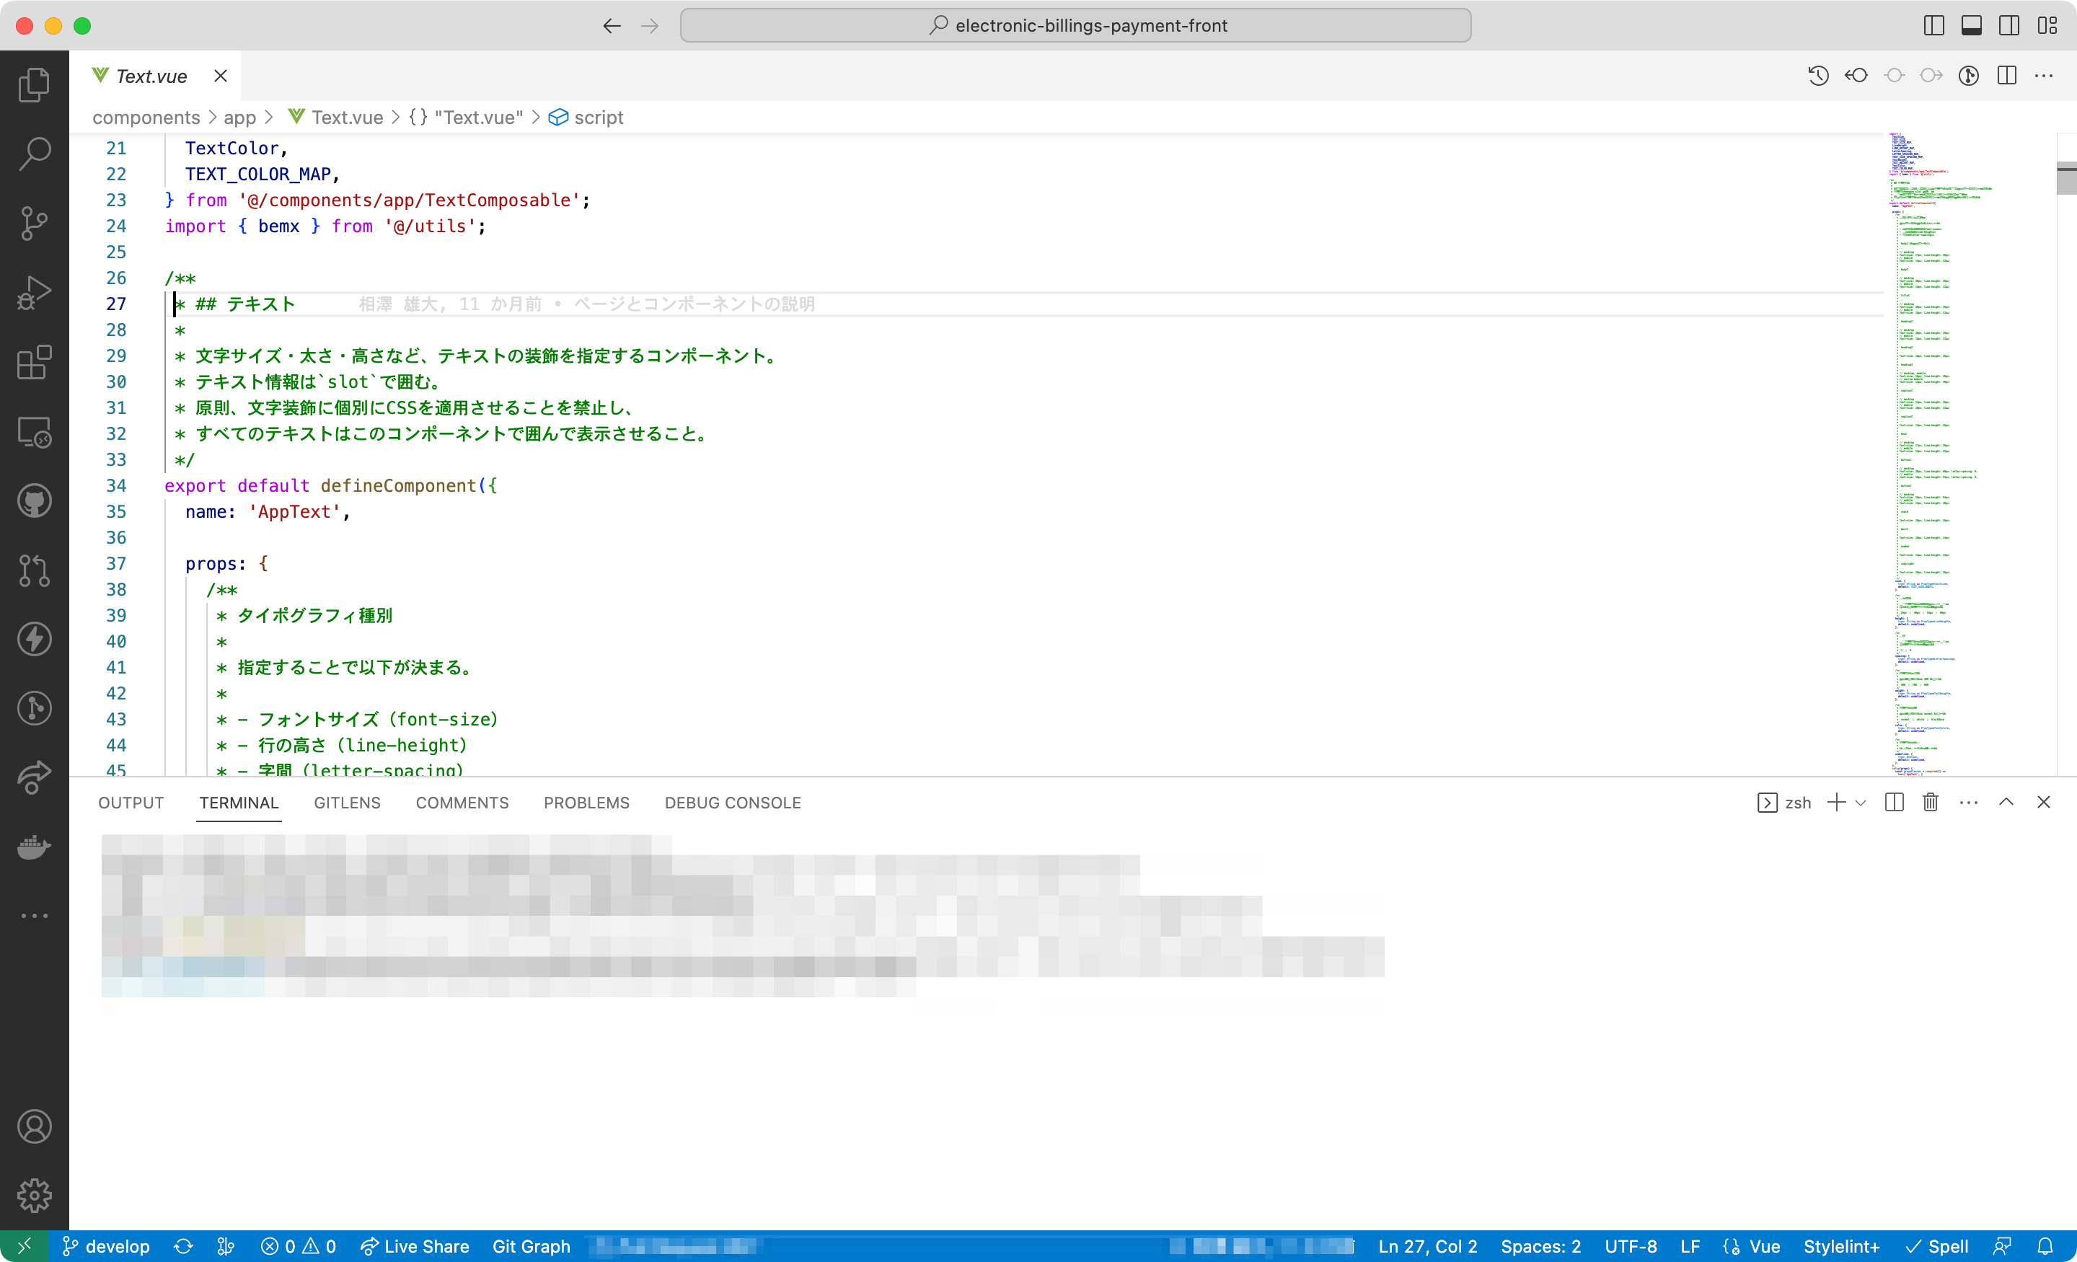Open the Explorer view in activity bar

34,85
